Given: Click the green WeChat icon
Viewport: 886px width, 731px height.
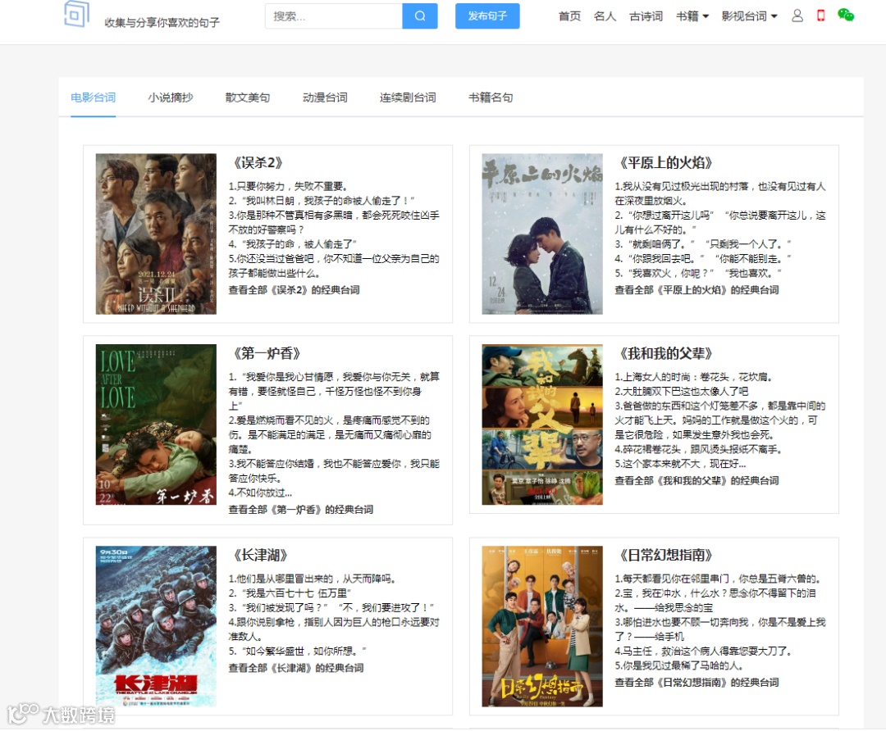Looking at the screenshot, I should (845, 16).
